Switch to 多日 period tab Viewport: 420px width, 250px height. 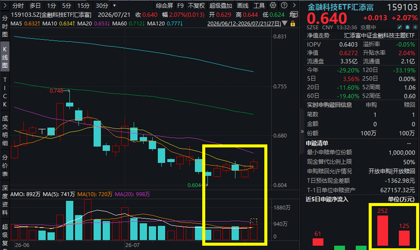click(35, 6)
